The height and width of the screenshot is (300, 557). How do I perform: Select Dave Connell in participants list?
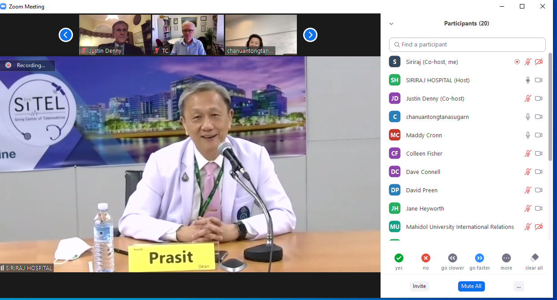pyautogui.click(x=423, y=172)
